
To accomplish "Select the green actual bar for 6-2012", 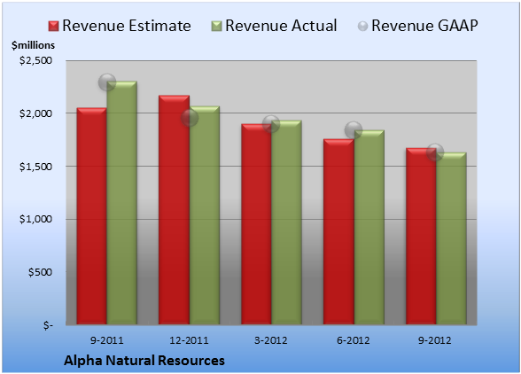I will tap(369, 227).
